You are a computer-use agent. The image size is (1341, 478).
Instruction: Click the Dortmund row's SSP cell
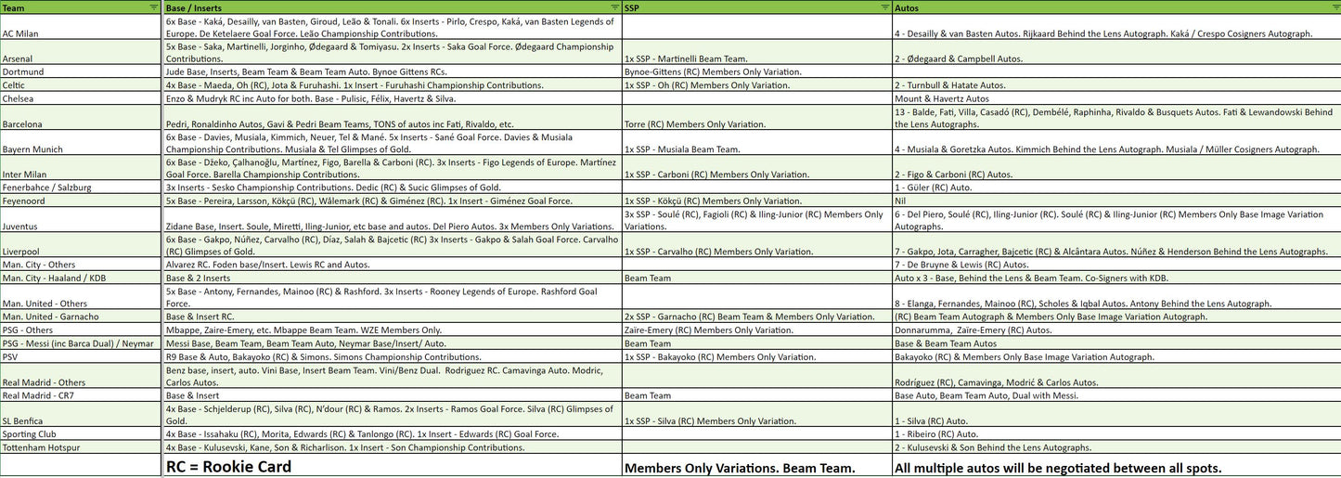(x=756, y=71)
